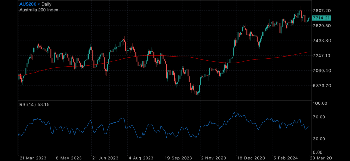
Task: Click the 7060.40 price axis label
Action: click(x=322, y=71)
